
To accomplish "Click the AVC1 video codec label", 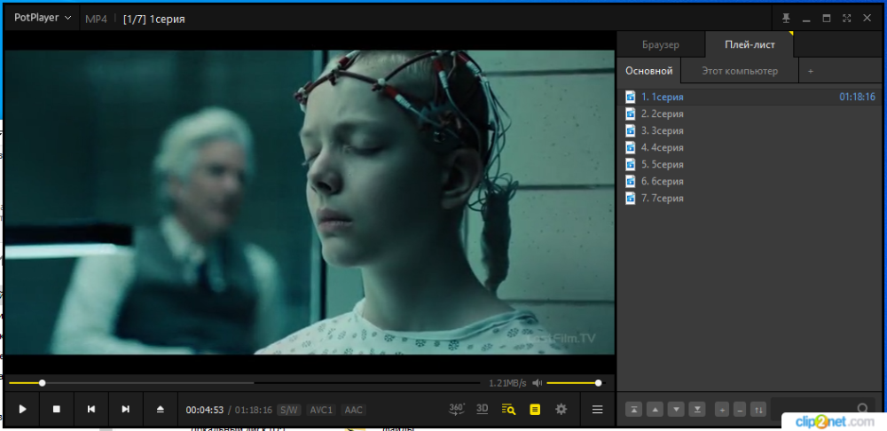I will click(321, 410).
